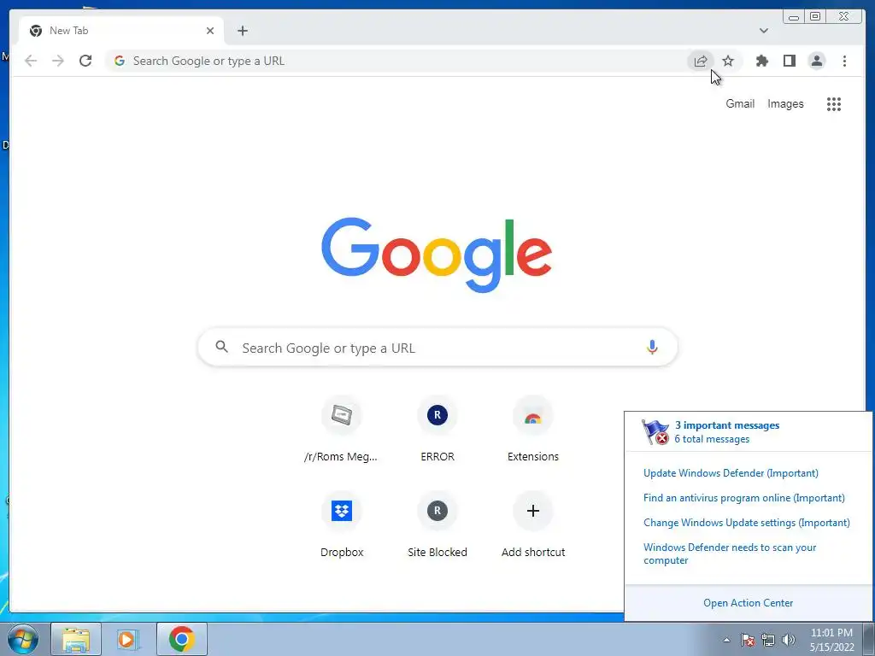Open the Dropbox shortcut tile

tap(341, 525)
